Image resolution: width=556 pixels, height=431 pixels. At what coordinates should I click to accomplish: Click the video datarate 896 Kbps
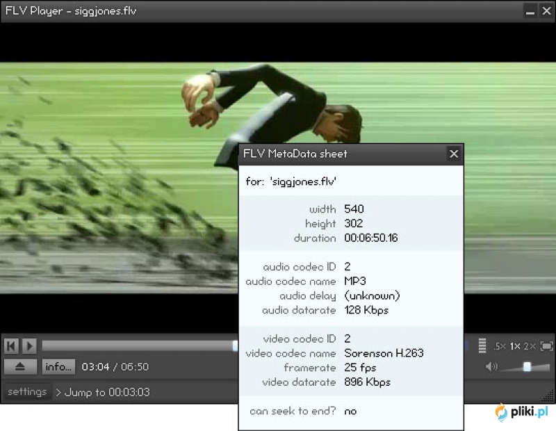(367, 382)
